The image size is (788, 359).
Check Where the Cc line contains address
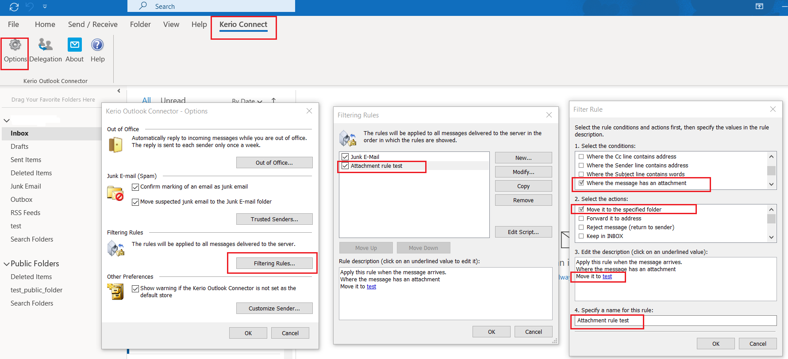[x=581, y=157]
